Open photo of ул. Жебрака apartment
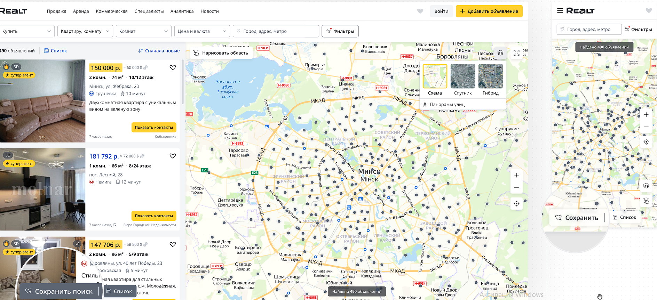This screenshot has width=657, height=300. (x=42, y=101)
